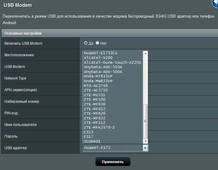Click the Имя пользователя label
This screenshot has height=170, width=218.
pos(21,125)
